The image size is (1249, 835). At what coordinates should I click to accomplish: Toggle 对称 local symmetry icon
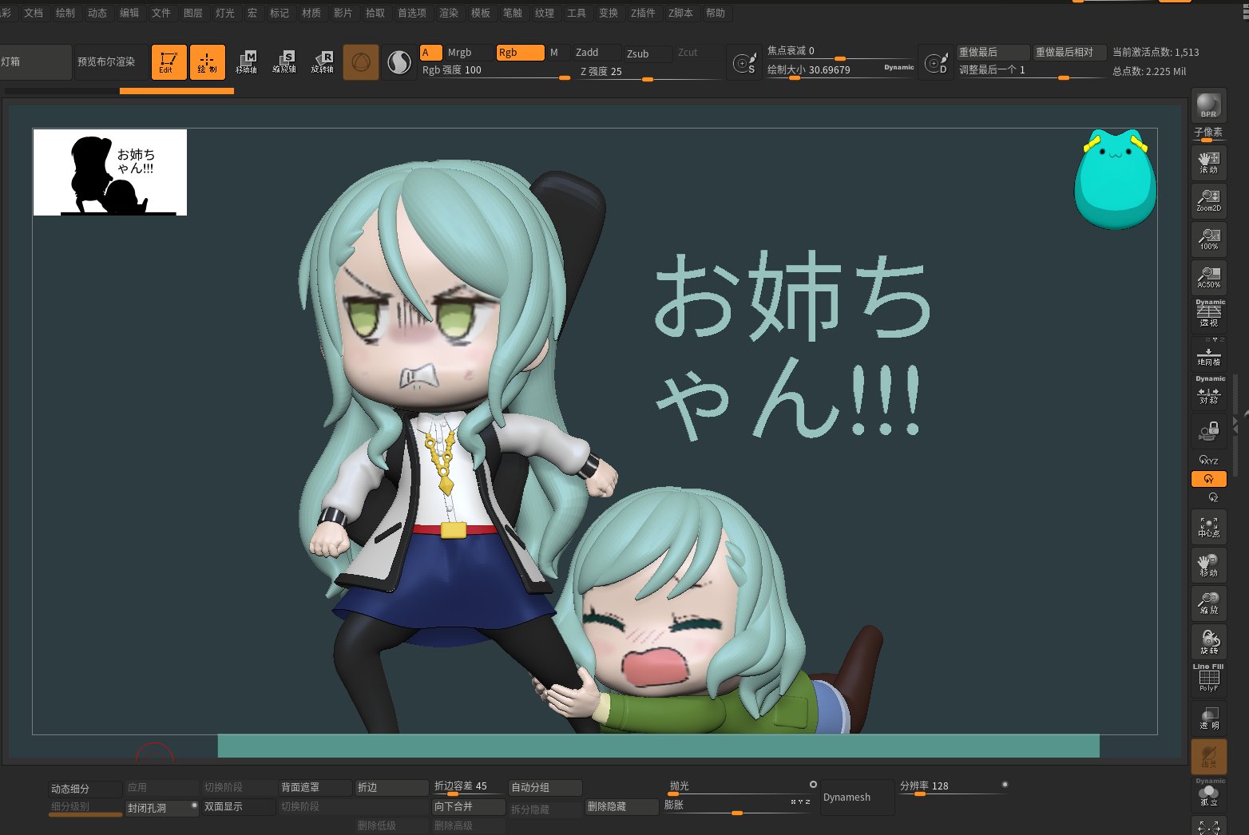[x=1209, y=391]
